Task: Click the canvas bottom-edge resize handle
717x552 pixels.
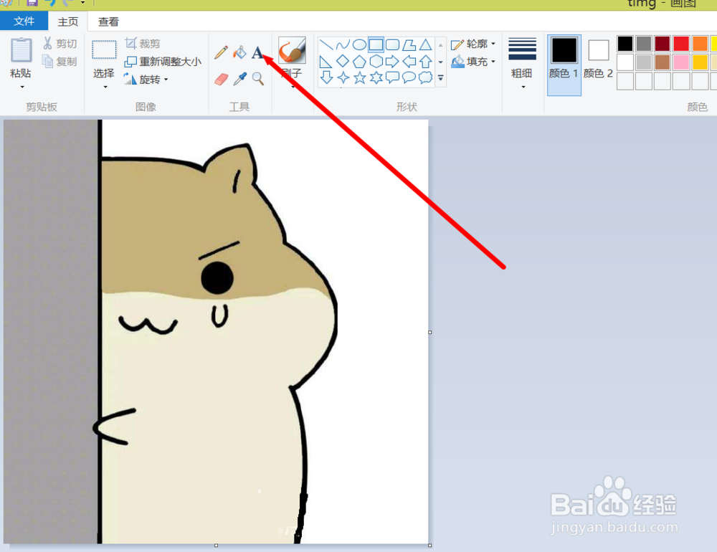Action: 217,545
